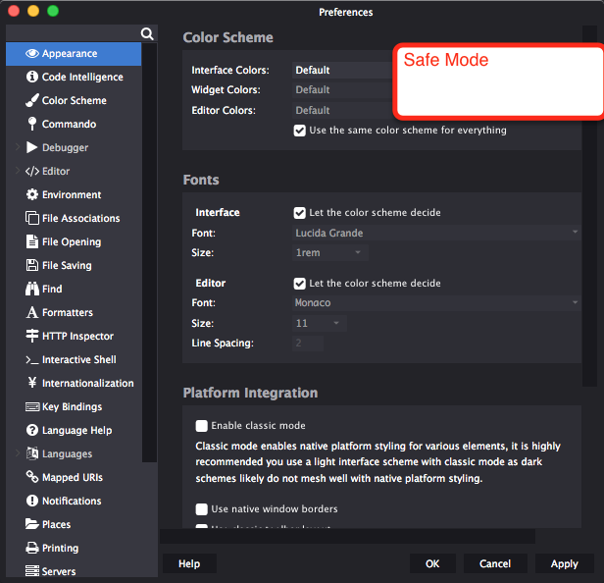
Task: Click the Environment gear icon
Action: coord(32,194)
